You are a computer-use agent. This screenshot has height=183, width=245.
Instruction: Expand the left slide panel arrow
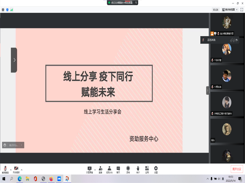point(14,60)
